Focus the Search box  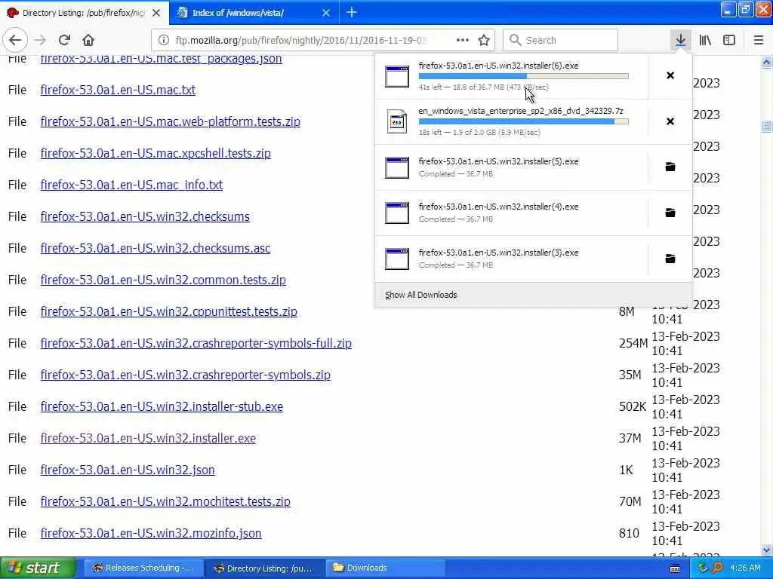tap(560, 40)
